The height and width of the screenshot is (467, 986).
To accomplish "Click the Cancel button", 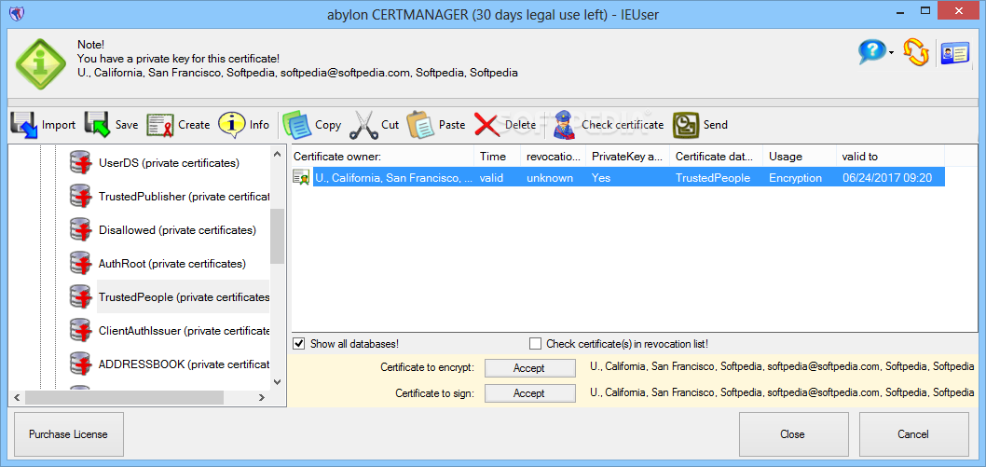I will pyautogui.click(x=913, y=434).
